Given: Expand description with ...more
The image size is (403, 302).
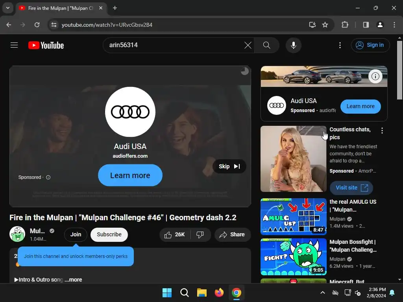Looking at the screenshot, I should 73,280.
